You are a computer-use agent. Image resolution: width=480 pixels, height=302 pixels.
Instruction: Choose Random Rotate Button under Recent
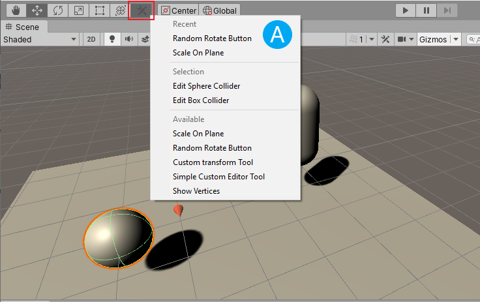coord(212,38)
